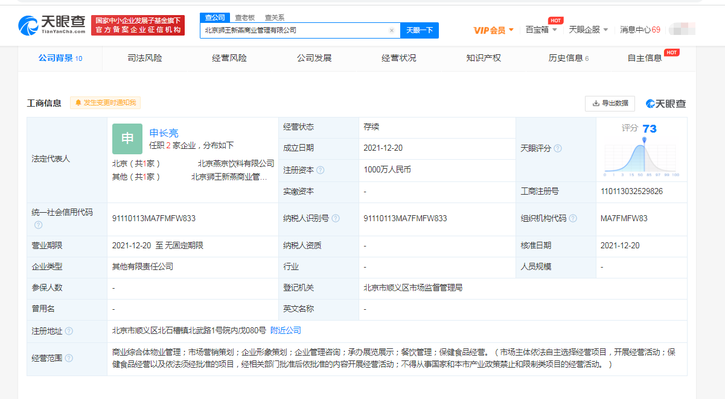Click help icon next to 经营范围
The image size is (725, 399).
(69, 358)
